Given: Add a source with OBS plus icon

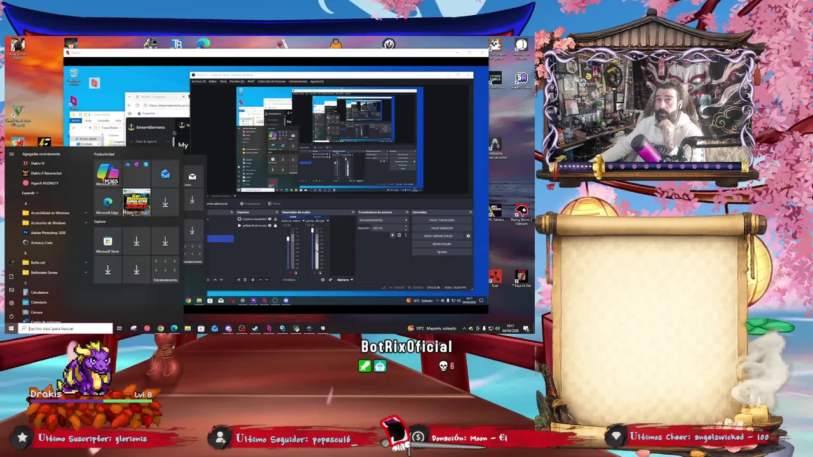Looking at the screenshot, I should [x=239, y=280].
